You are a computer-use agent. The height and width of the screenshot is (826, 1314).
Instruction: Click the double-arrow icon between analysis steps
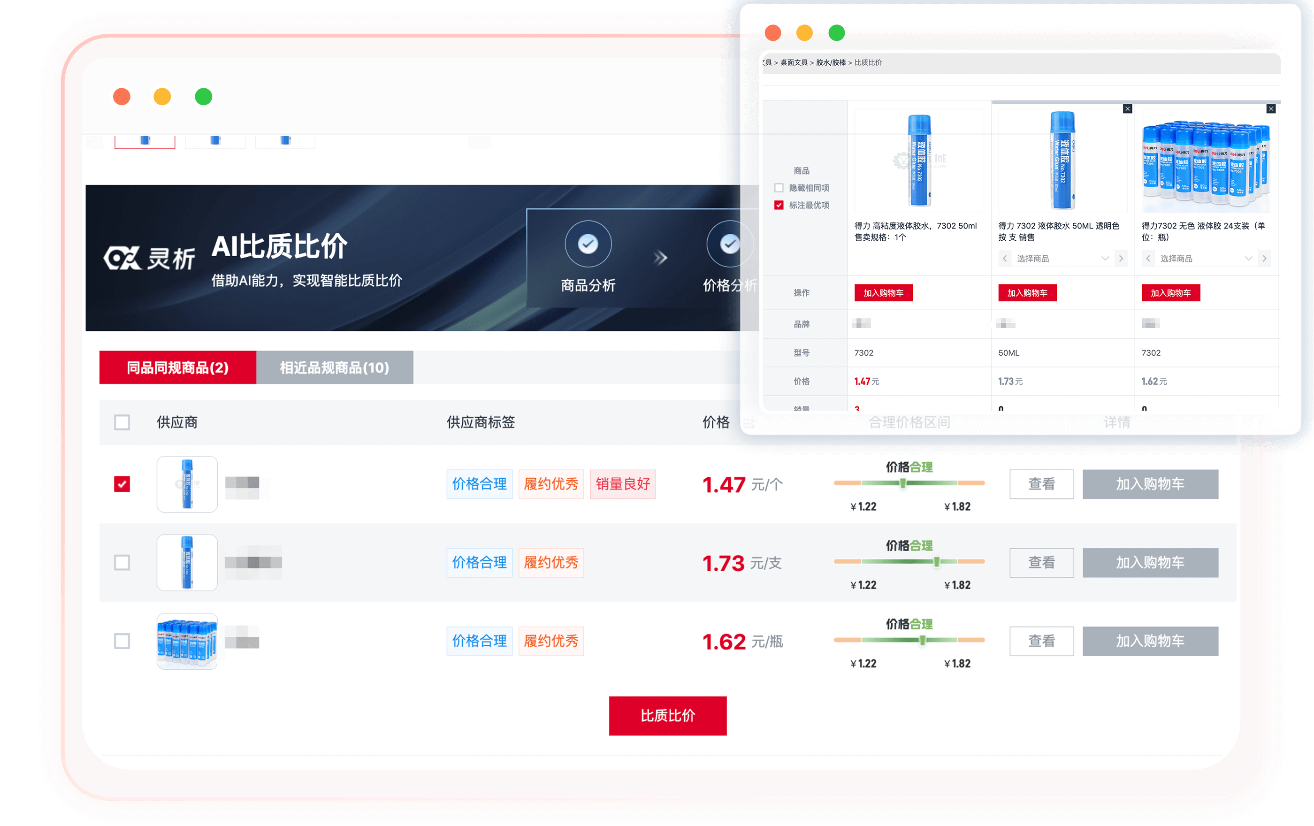(x=660, y=258)
